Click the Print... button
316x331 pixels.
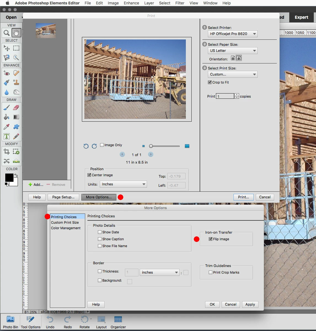243,197
